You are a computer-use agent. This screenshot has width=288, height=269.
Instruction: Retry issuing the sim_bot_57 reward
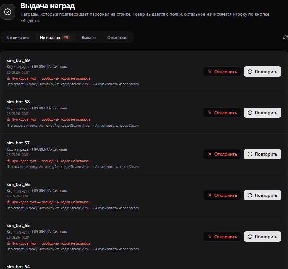point(262,154)
